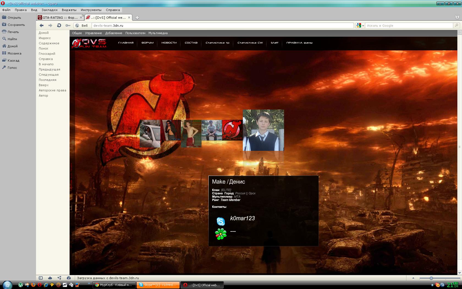Select the No Foto devil logo thumbnail
The height and width of the screenshot is (289, 462).
[232, 130]
